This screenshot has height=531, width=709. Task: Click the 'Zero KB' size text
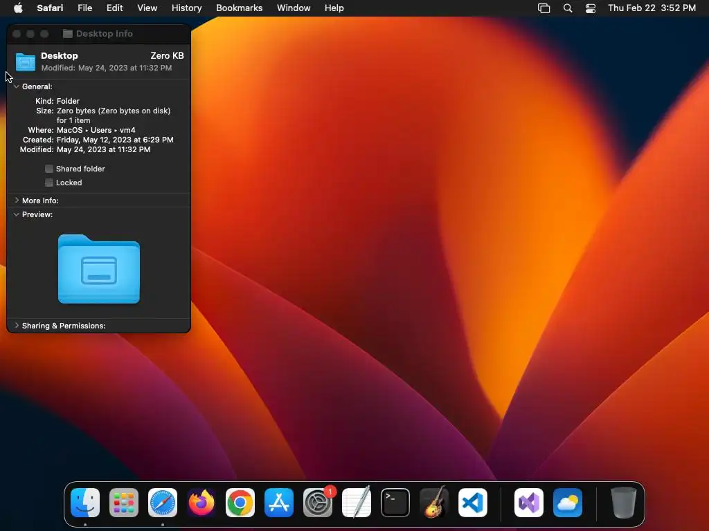pos(167,55)
